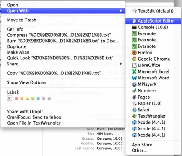
Task: Click the Modified date value in the info panel
Action: 109,143
